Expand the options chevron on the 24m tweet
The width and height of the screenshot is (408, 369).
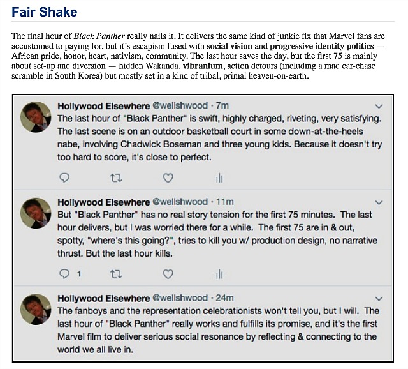[379, 299]
